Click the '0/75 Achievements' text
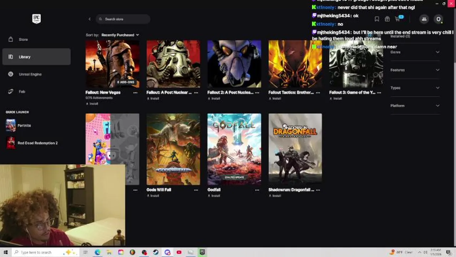Viewport: 456px width, 257px height. pyautogui.click(x=99, y=98)
